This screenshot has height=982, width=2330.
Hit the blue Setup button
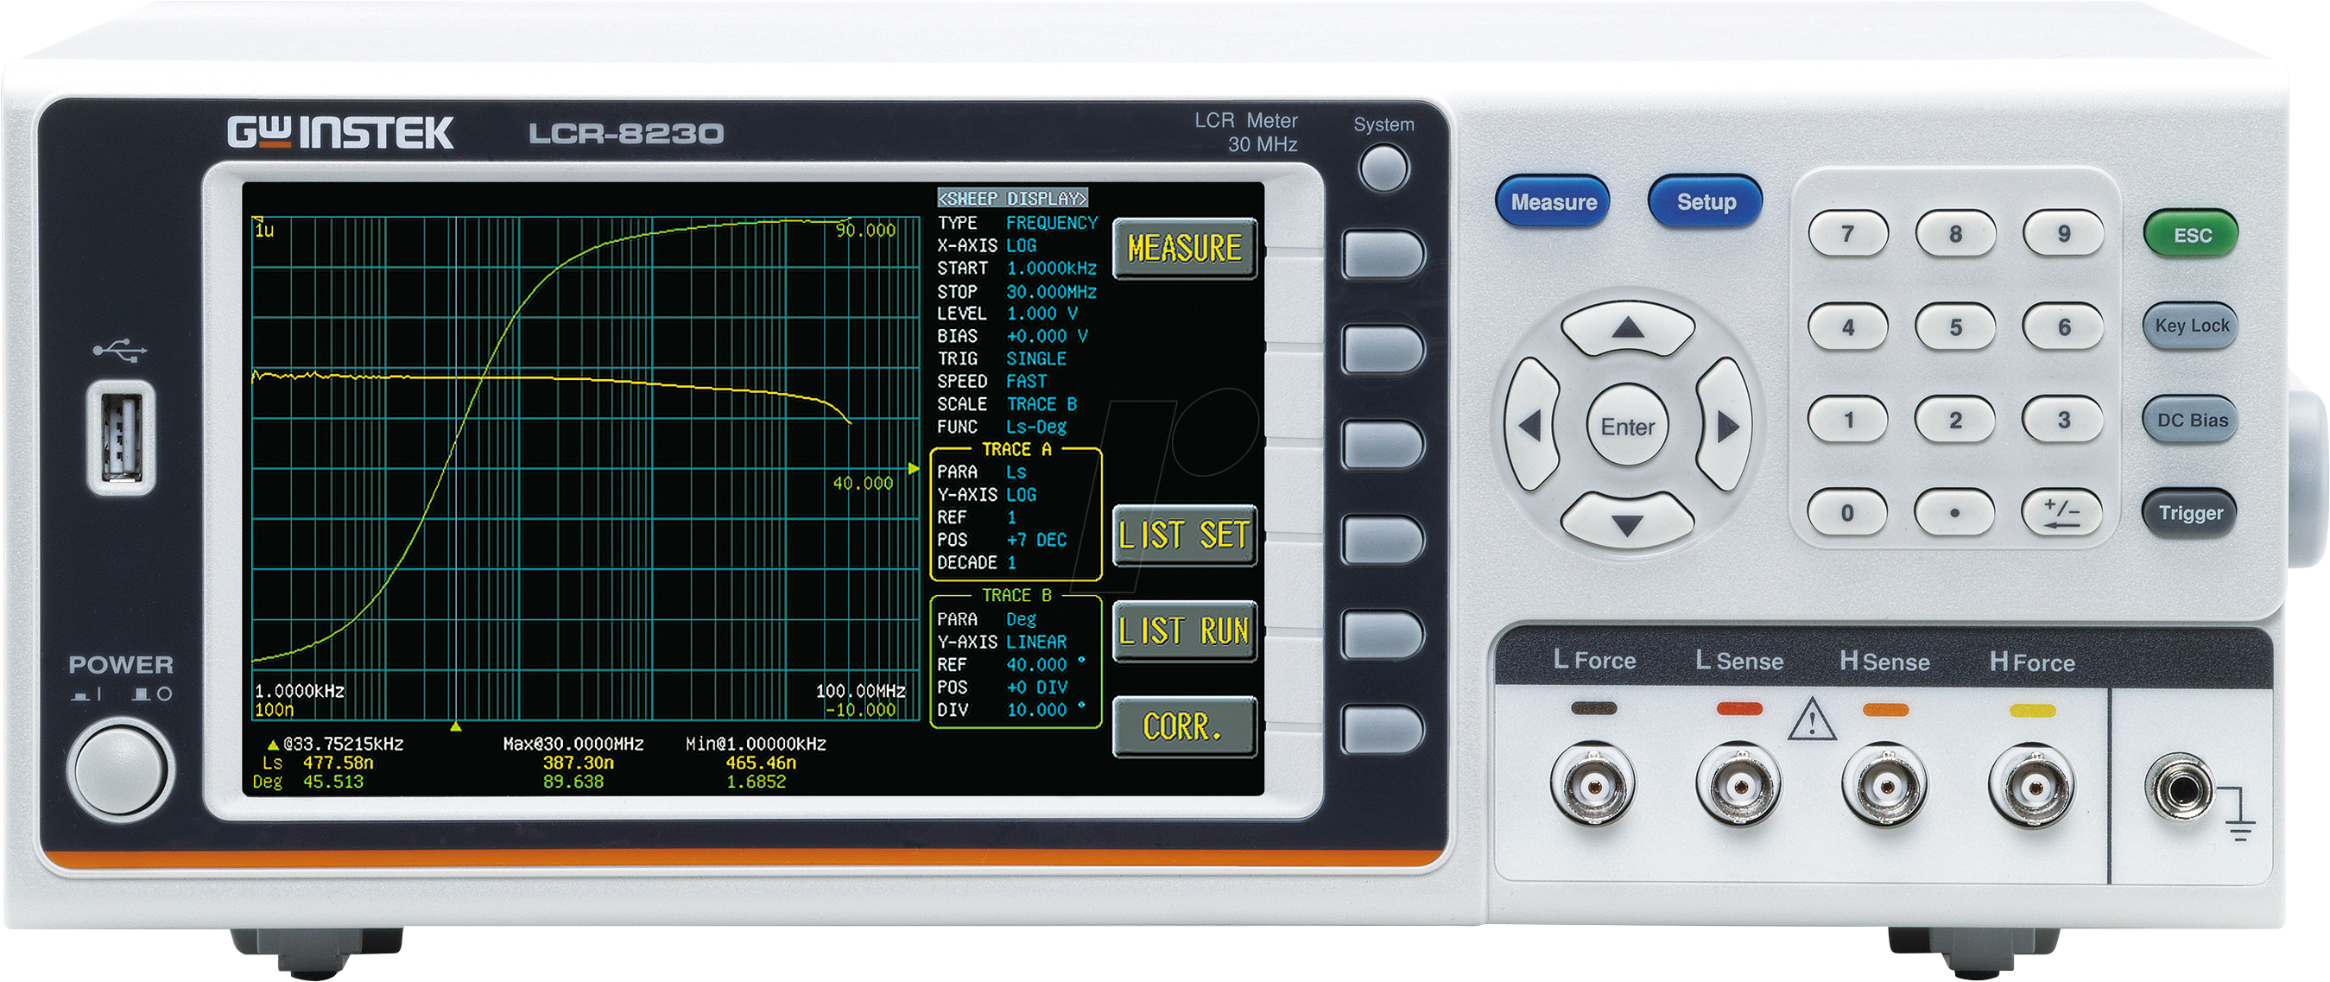[x=1705, y=201]
